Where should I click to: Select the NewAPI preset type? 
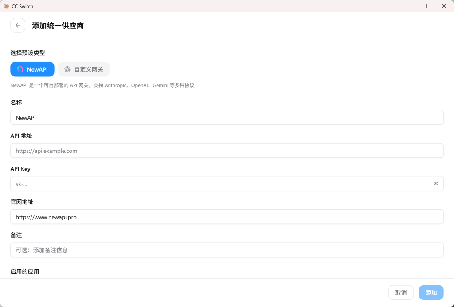click(32, 69)
